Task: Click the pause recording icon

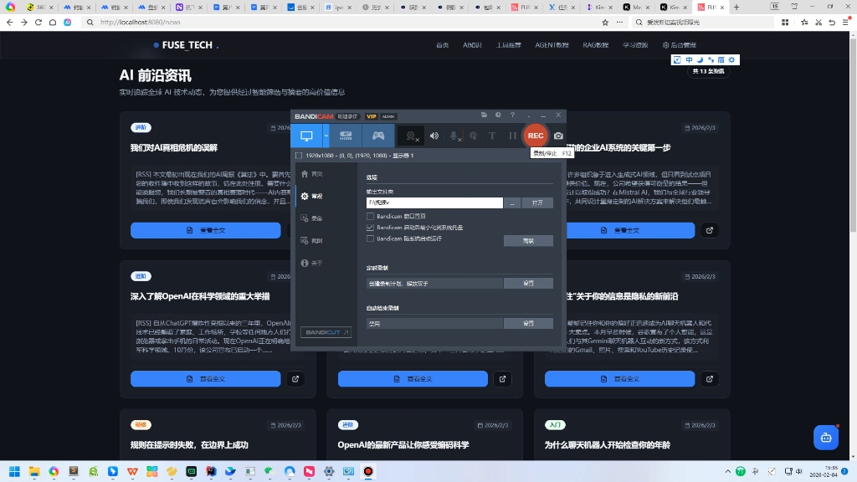Action: pyautogui.click(x=512, y=136)
